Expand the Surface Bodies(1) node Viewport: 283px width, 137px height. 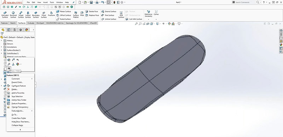point(2,50)
